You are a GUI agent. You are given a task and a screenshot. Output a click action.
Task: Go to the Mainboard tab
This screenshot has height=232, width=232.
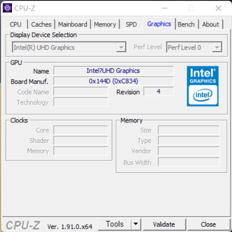click(x=73, y=24)
